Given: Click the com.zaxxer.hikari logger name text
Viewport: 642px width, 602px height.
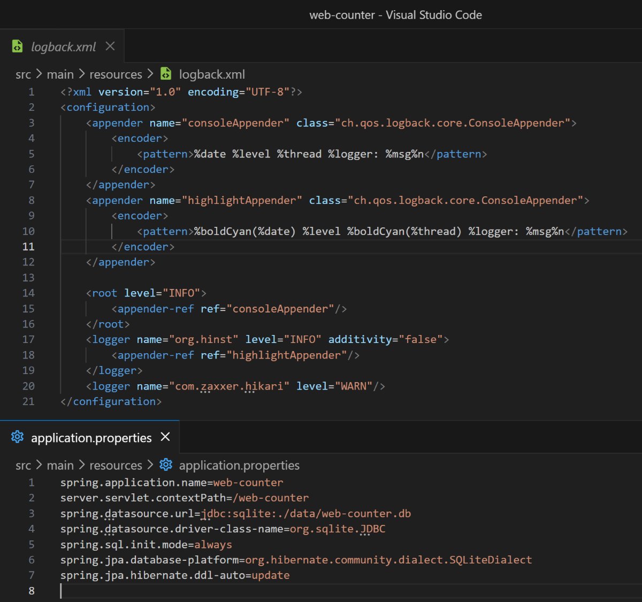Looking at the screenshot, I should pos(229,386).
